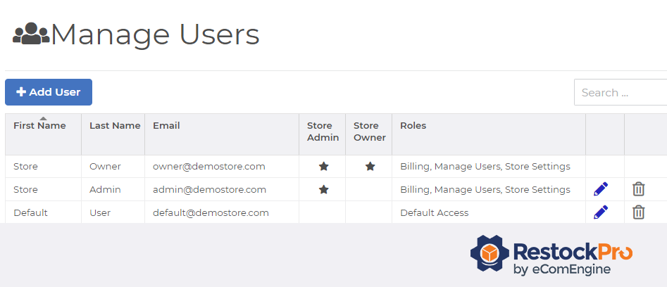
Task: Click the Manage Users people icon
Action: [x=31, y=34]
